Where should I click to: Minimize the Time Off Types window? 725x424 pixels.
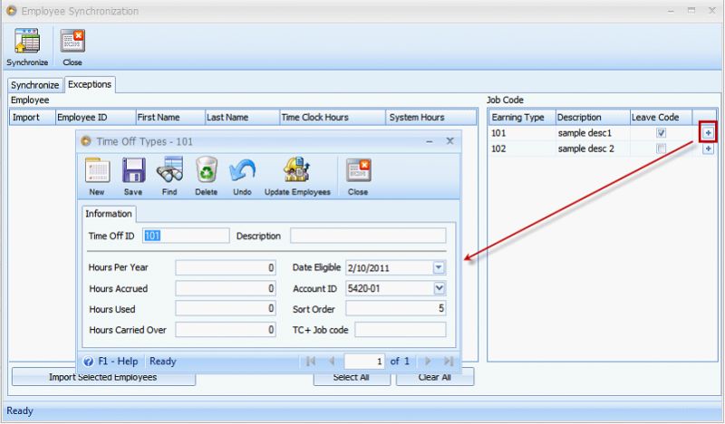tap(430, 141)
